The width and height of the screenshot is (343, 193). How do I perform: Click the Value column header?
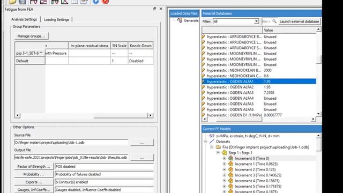289,30
